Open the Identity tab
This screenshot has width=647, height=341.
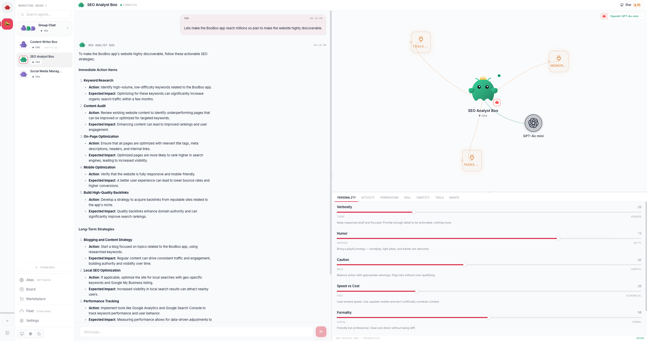click(423, 198)
